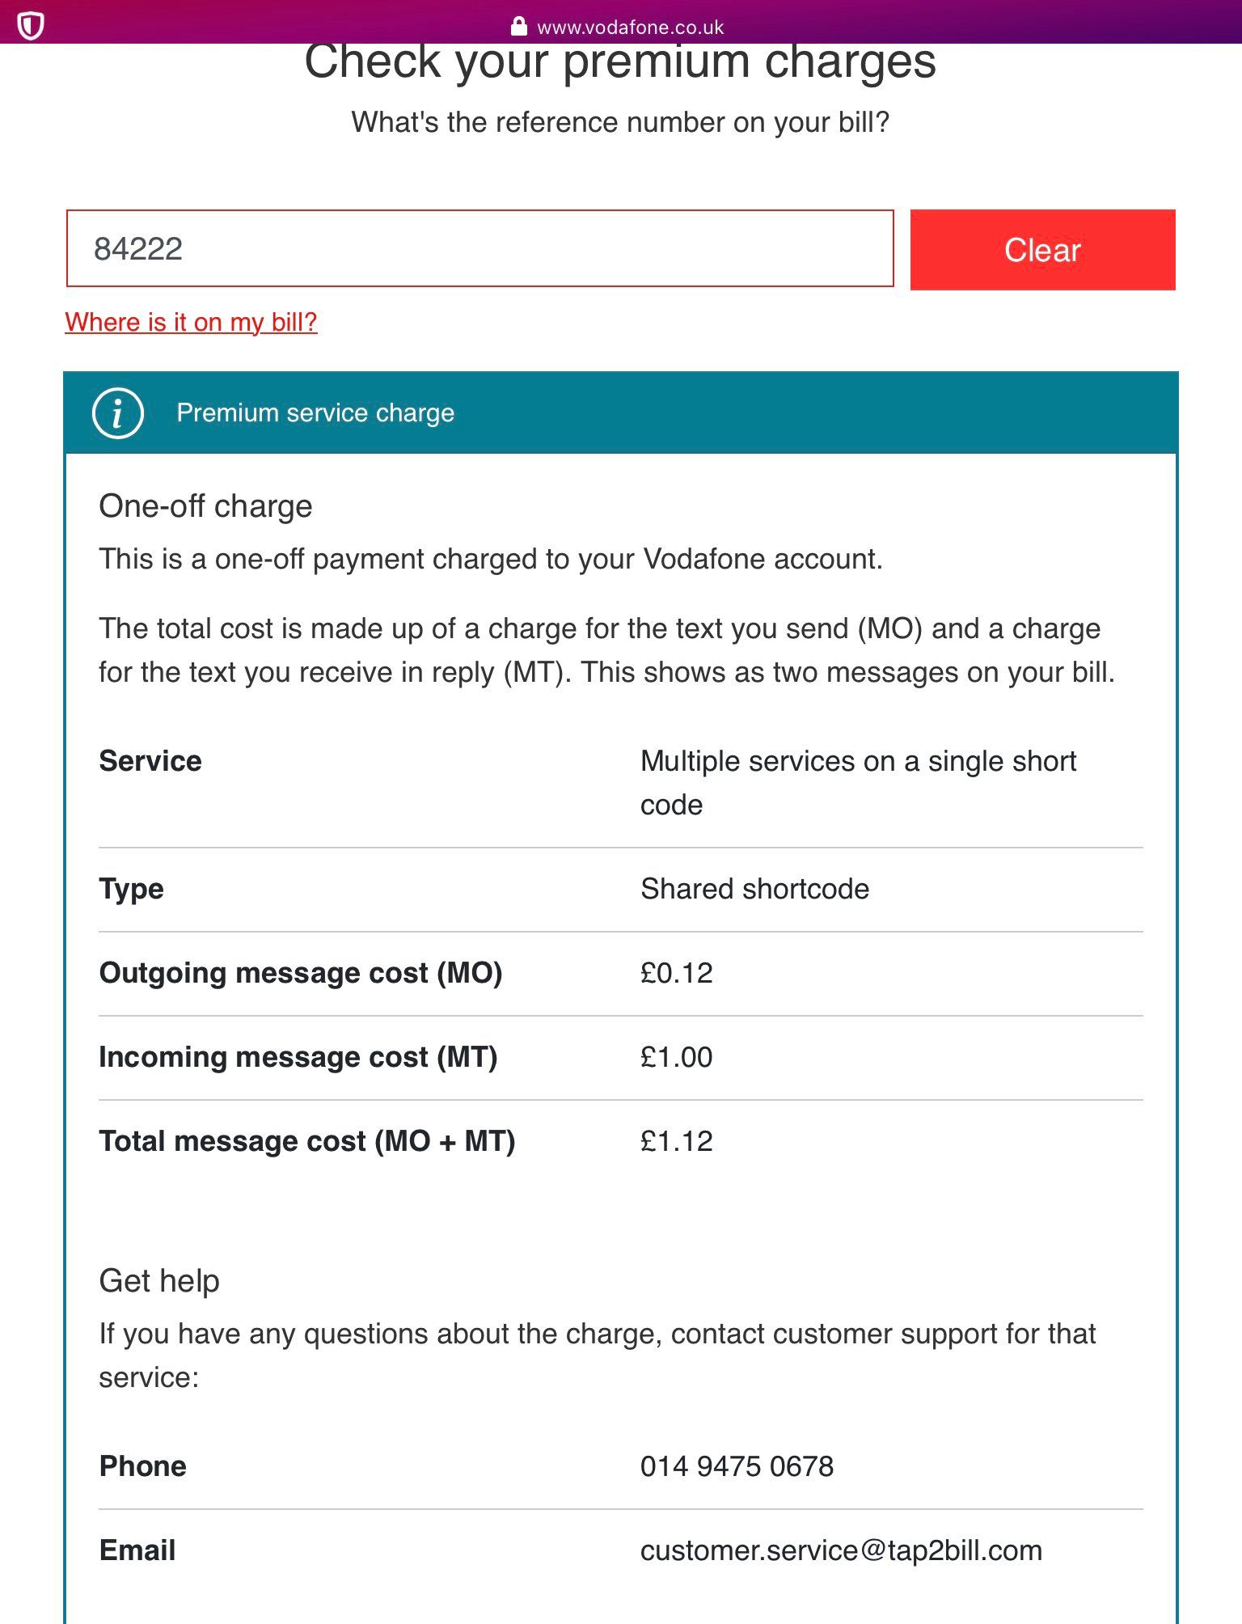Open the "Where is it on my bill?" link
The width and height of the screenshot is (1242, 1624).
191,322
